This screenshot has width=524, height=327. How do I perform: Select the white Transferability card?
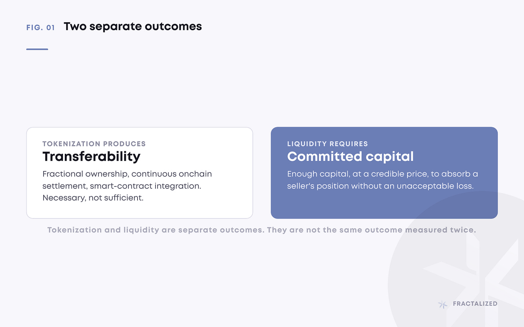[140, 173]
